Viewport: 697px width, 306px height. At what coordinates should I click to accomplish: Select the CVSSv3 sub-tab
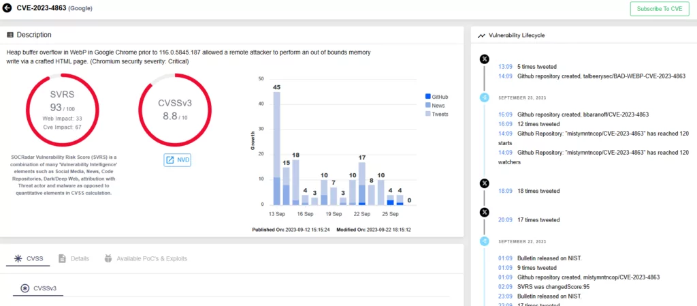39,288
